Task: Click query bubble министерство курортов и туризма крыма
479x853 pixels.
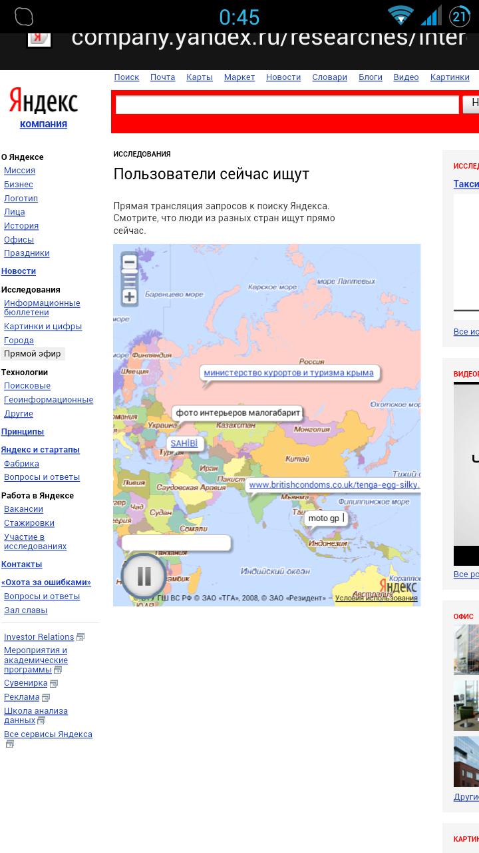Action: pyautogui.click(x=289, y=373)
